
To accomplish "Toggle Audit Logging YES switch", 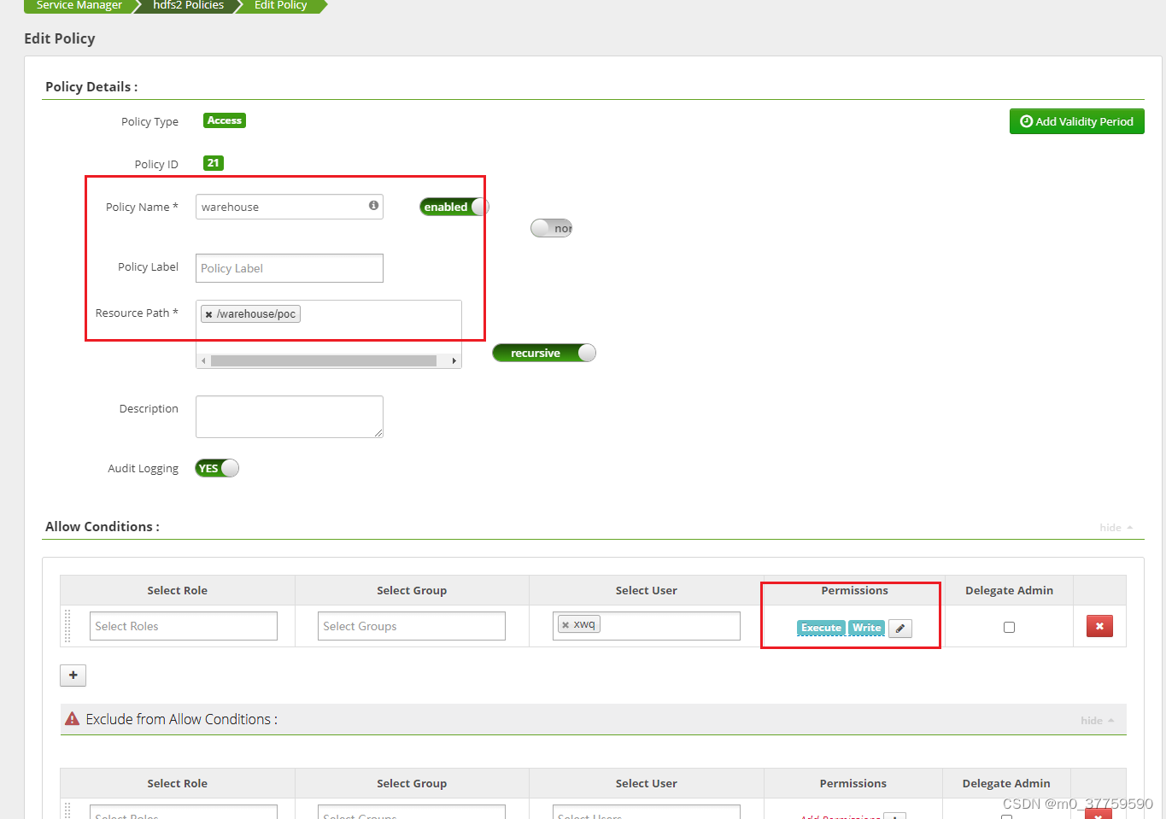I will point(217,468).
